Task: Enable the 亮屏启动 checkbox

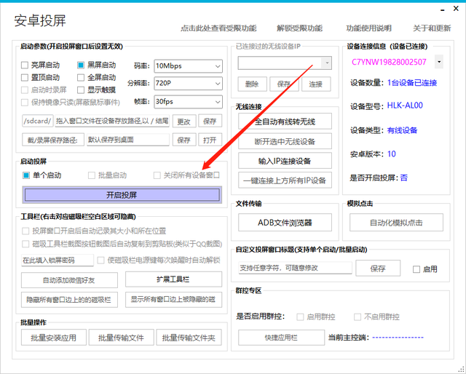Action: (x=25, y=65)
